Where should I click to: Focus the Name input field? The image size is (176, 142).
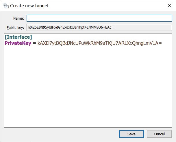click(99, 18)
